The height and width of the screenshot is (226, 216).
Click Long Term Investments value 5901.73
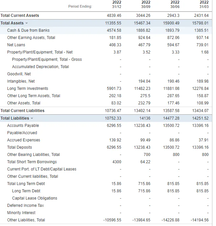pyautogui.click(x=114, y=89)
